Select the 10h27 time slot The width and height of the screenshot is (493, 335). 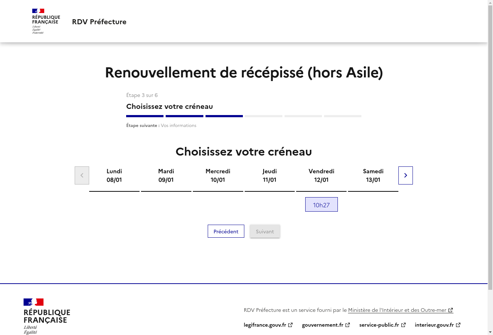click(322, 204)
